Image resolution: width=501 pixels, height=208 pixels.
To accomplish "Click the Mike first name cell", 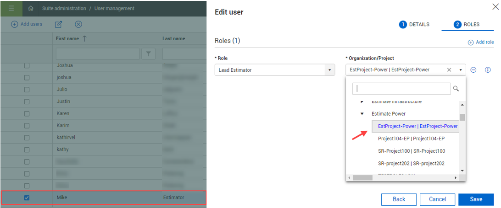I will [x=106, y=198].
